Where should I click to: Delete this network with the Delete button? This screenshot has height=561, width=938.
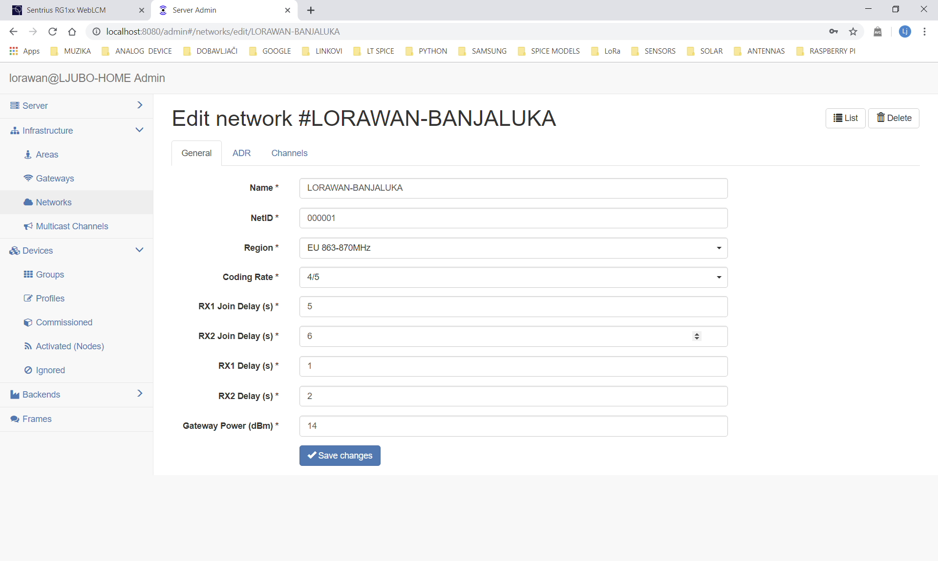894,118
